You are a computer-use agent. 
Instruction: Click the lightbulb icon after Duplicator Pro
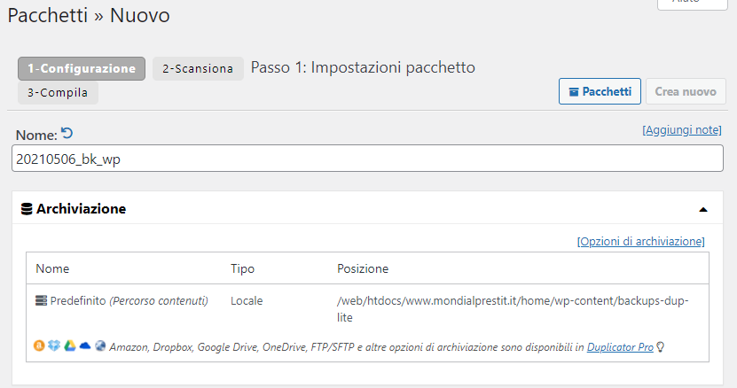[660, 347]
